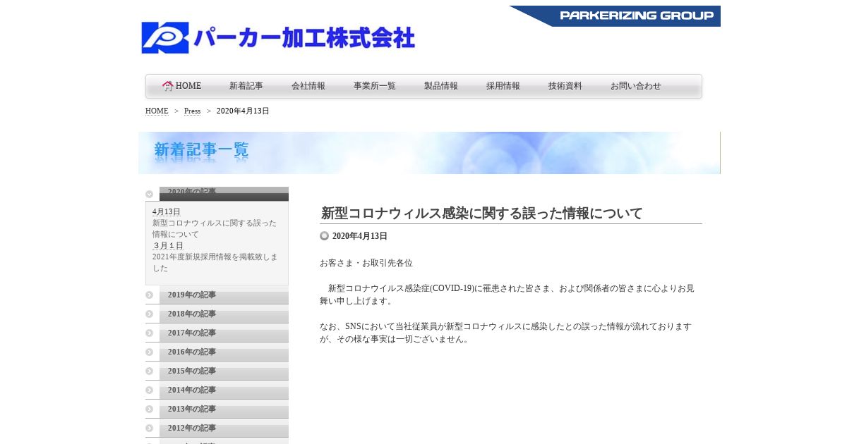
Task: Open the 技術資料 menu item
Action: tap(565, 86)
